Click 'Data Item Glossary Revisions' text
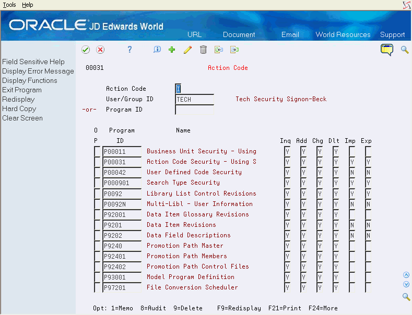 (x=198, y=214)
